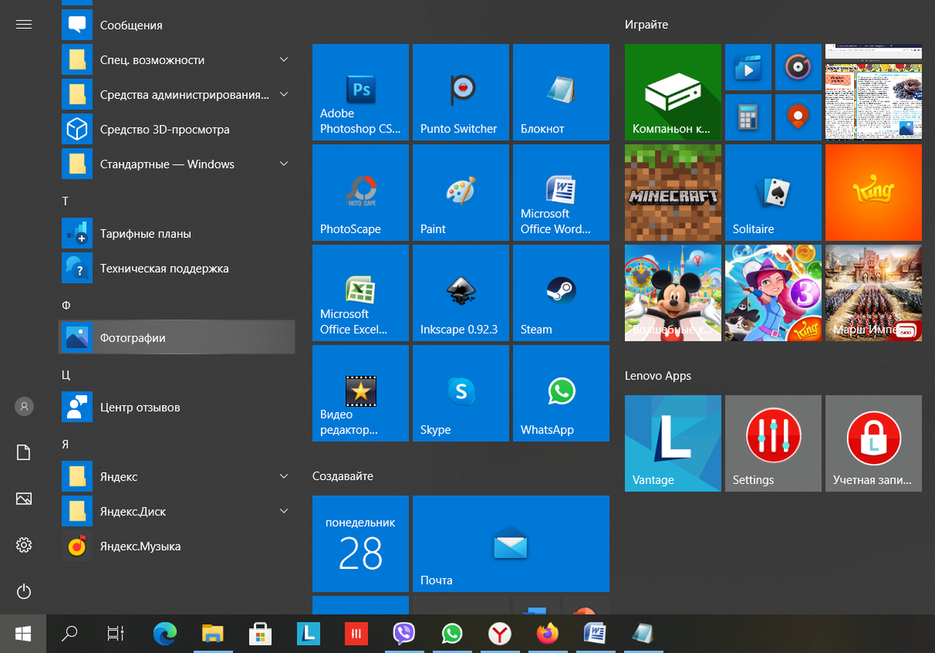Open Groove Music small tile
This screenshot has height=653, width=935.
[799, 67]
